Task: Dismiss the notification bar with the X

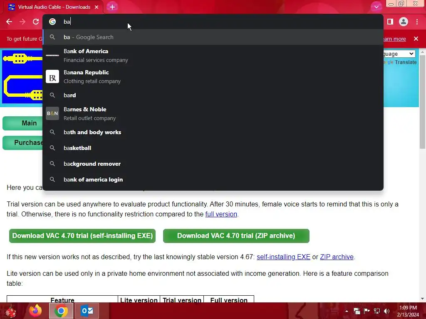Action: click(x=416, y=39)
